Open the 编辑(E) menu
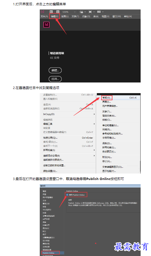The image size is (151, 256). pos(55,16)
